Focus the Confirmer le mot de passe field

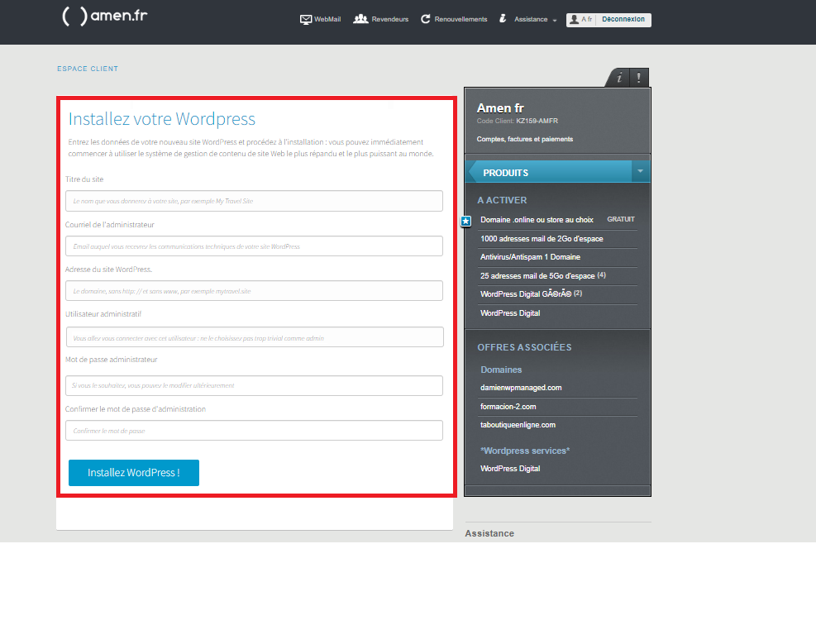254,431
